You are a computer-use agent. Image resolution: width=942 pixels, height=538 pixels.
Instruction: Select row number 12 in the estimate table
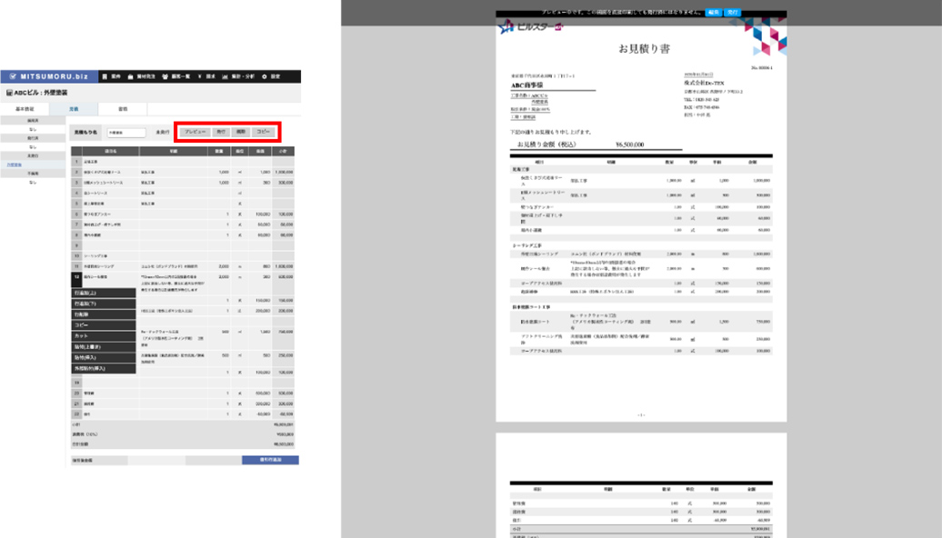coord(77,276)
